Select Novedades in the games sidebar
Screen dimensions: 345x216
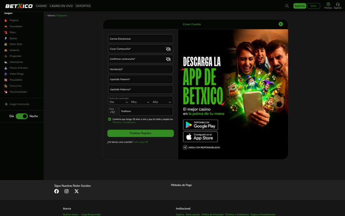[x=16, y=26]
